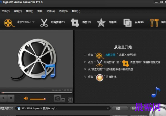This screenshot has width=166, height=116.
Task: Stop playback with the stop button
Action: [11, 98]
